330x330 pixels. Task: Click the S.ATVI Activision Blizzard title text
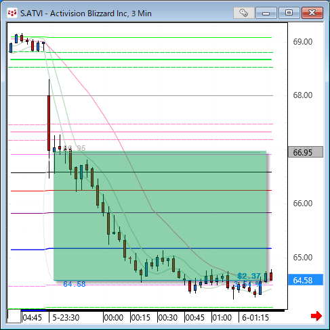(x=86, y=14)
